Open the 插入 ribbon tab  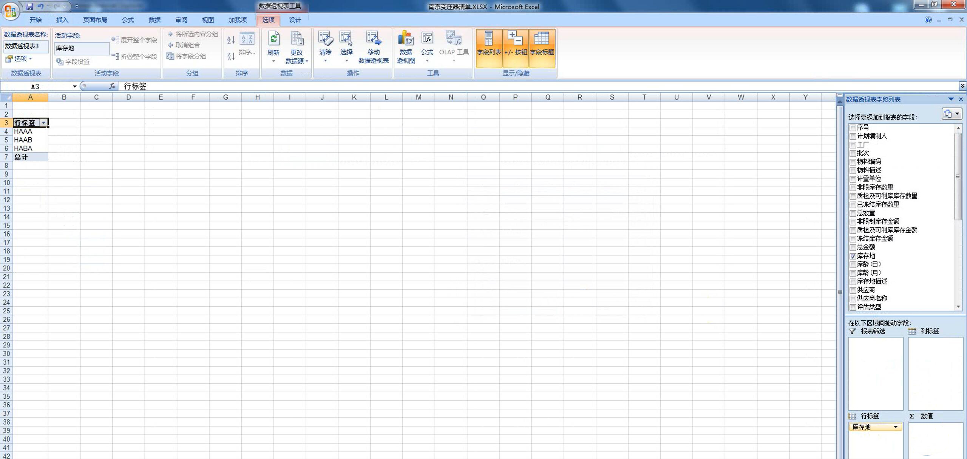point(62,20)
